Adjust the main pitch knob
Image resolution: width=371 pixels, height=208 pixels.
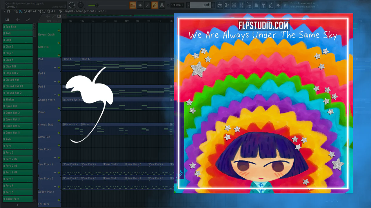tap(81, 5)
